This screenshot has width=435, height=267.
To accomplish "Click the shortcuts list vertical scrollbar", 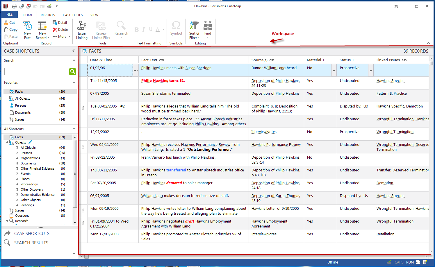I will [75, 174].
